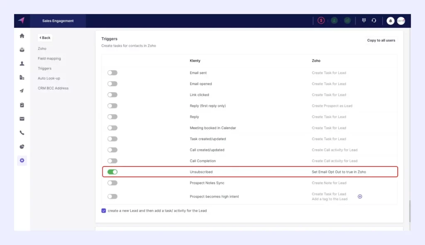Toggle the Reply (first reply only) trigger

coord(112,106)
